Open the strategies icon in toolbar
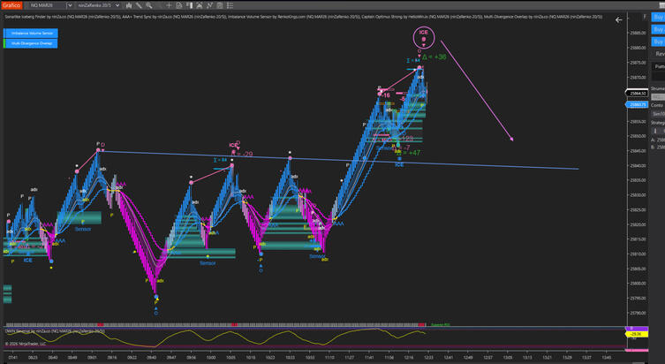Screen dimensions: 665x364 point(208,5)
